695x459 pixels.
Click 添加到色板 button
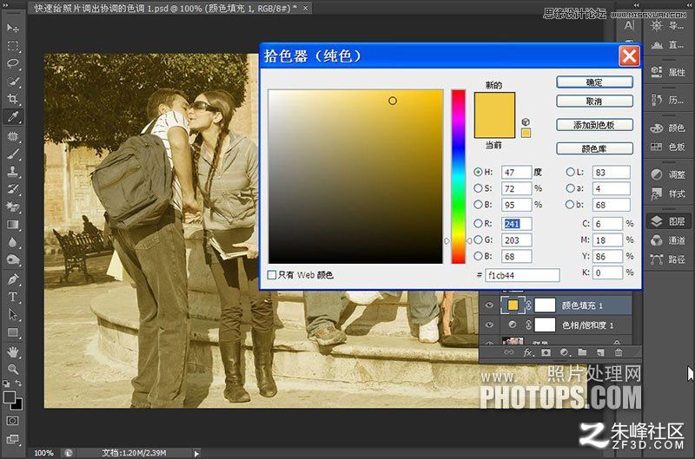point(594,125)
